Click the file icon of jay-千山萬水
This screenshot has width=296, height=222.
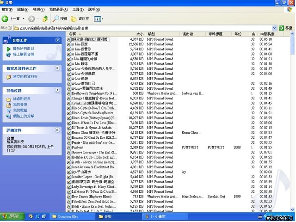pyautogui.click(x=69, y=172)
